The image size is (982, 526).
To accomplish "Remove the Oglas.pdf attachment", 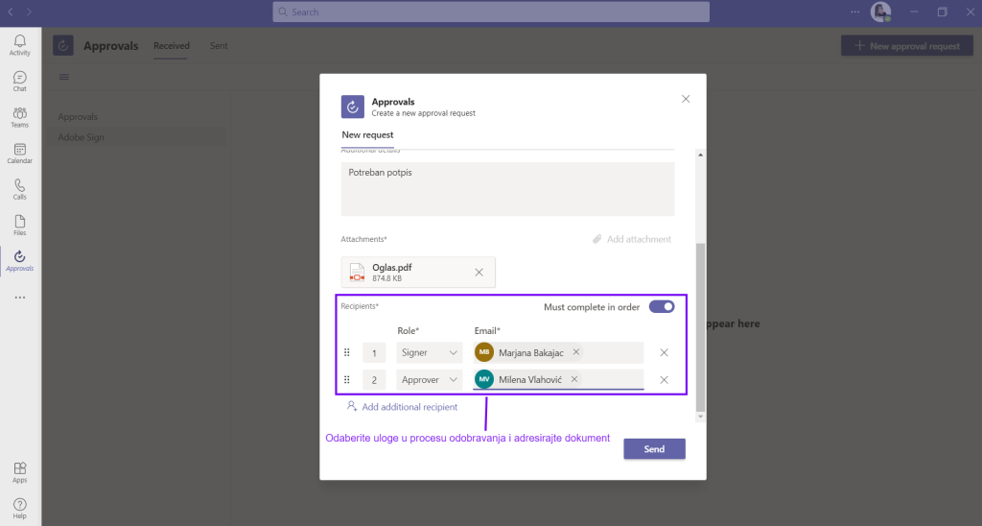I will click(479, 273).
